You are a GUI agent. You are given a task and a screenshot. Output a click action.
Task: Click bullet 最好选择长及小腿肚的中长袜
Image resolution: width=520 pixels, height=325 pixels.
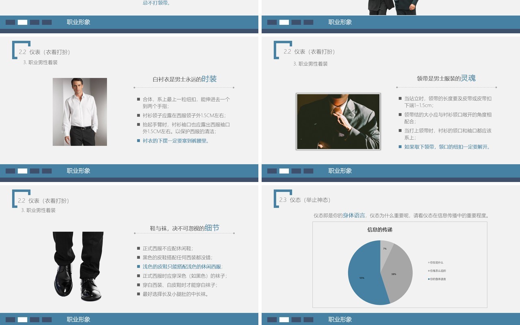(x=173, y=294)
